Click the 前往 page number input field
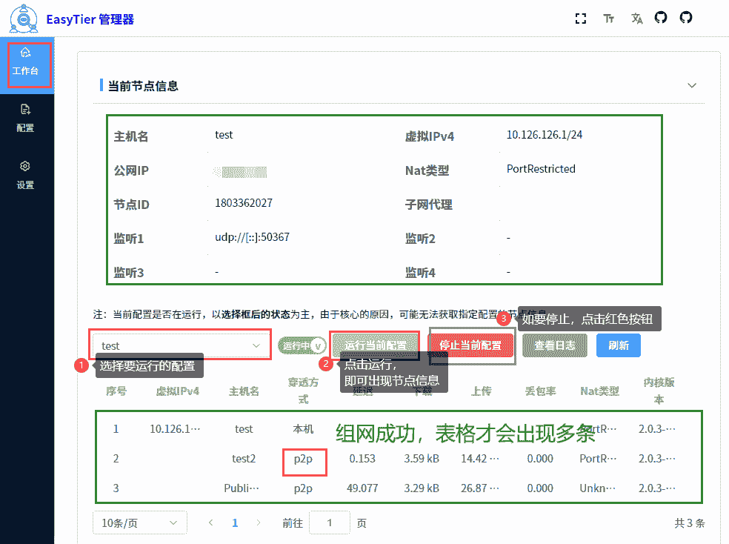729x544 pixels. [x=330, y=523]
